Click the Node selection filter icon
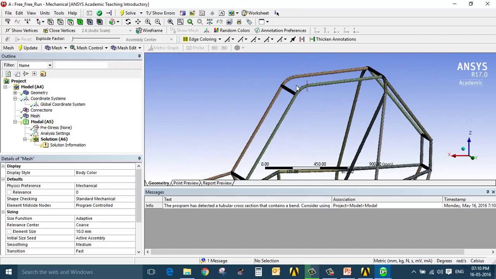This screenshot has width=496, height=279. pos(90,22)
